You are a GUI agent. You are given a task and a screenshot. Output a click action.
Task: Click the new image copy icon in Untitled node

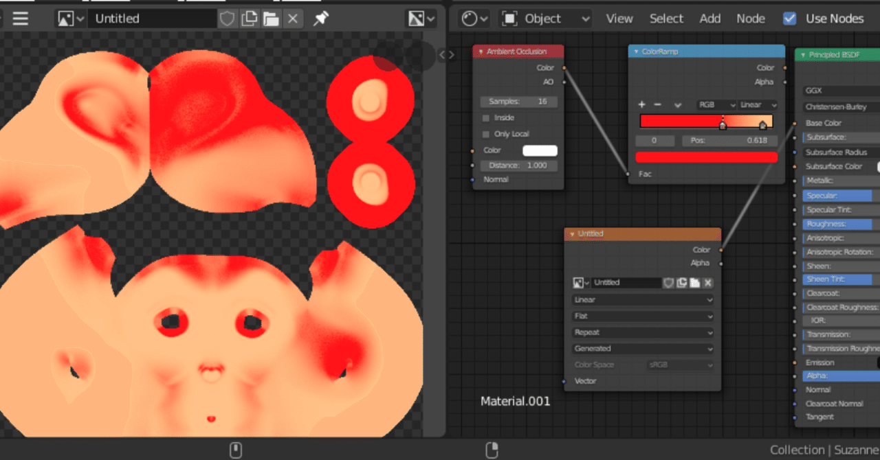point(681,283)
